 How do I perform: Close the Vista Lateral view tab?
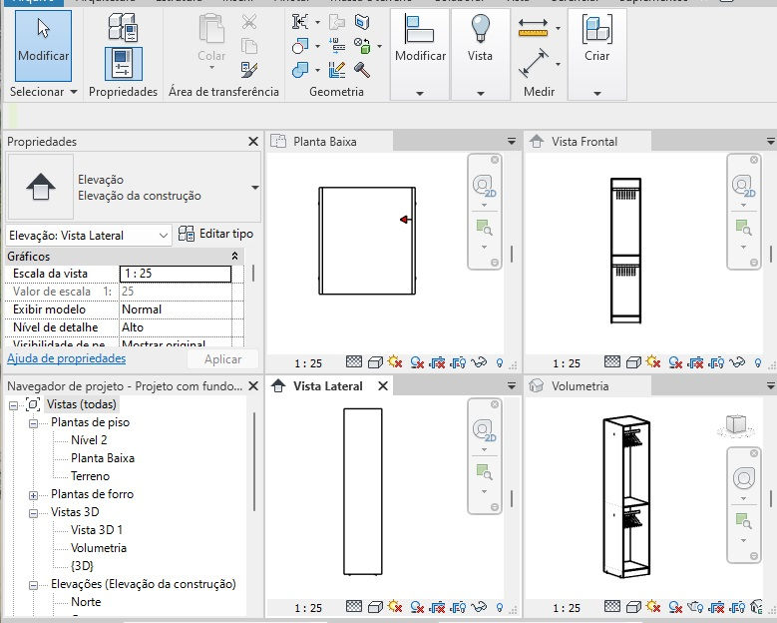tap(383, 386)
